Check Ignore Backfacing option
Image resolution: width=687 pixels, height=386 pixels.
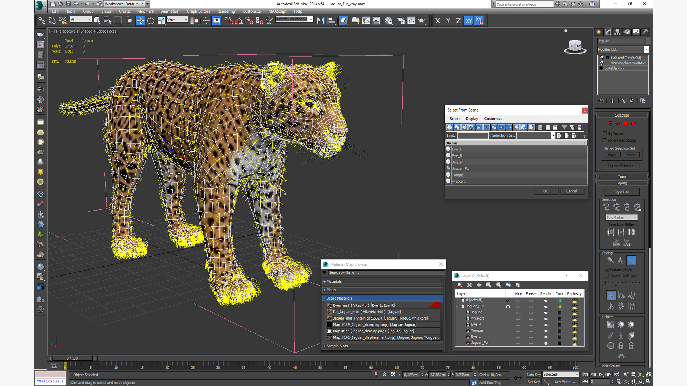pyautogui.click(x=605, y=140)
